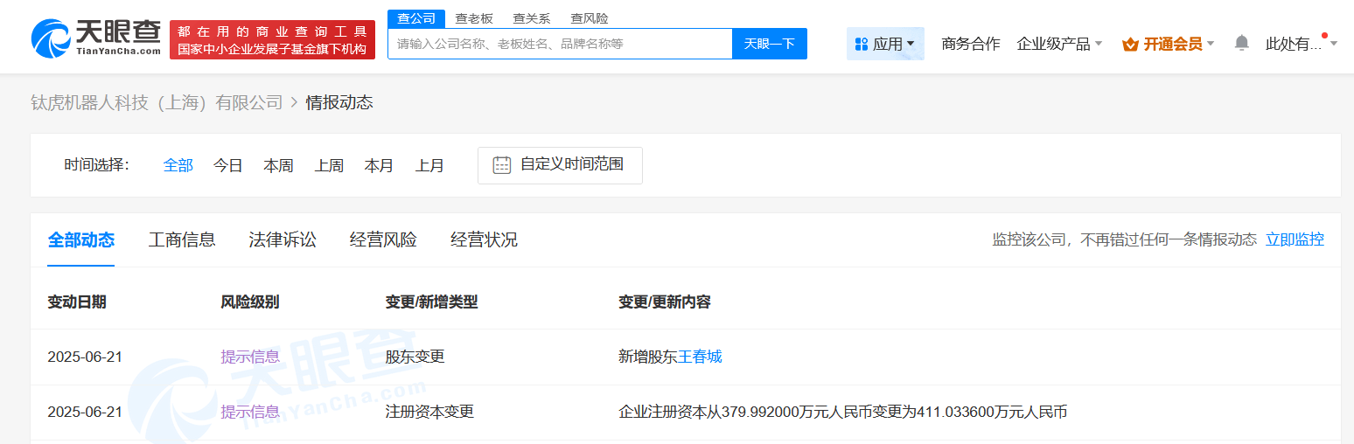
Task: Switch to the 法律诉讼 tab
Action: 283,239
